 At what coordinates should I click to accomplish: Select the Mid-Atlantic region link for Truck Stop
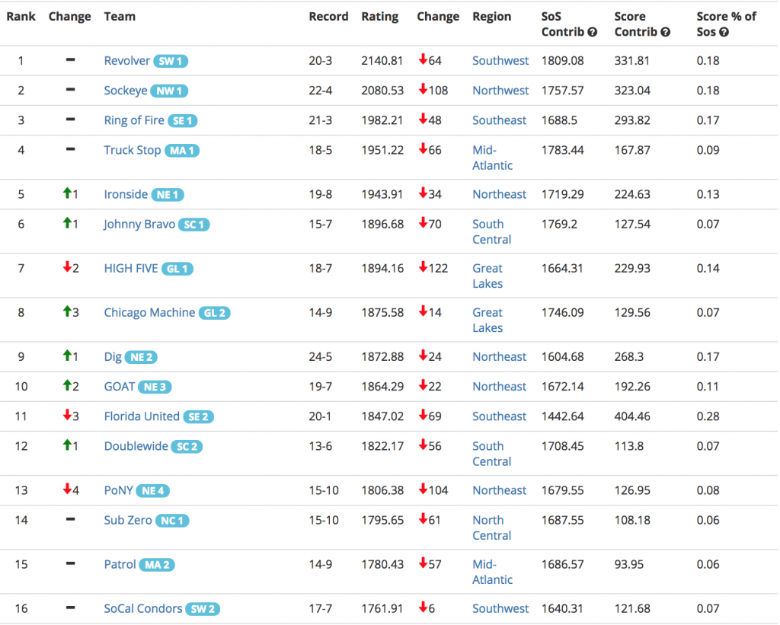point(492,158)
